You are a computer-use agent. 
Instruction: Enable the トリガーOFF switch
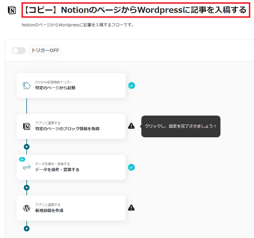point(18,50)
